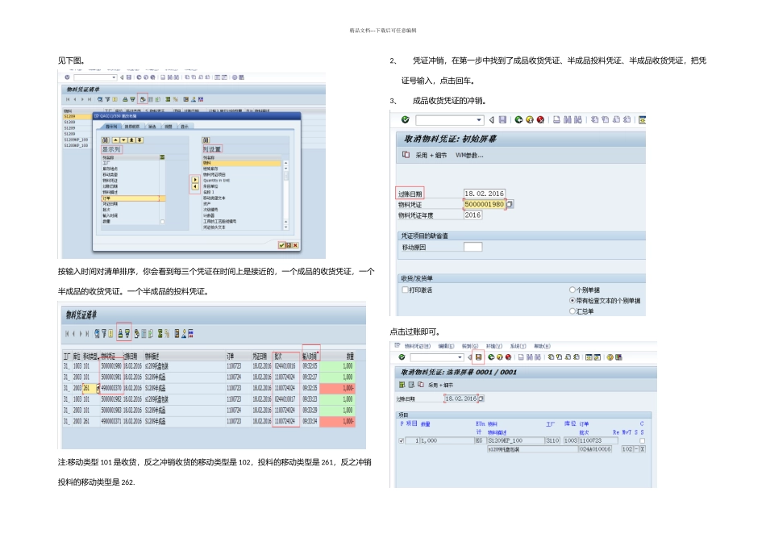Screen dimensions: 766x542
Task: Click the WM参数... button
Action: [x=469, y=155]
